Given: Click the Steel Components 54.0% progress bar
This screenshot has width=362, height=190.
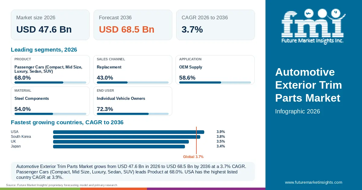Looking at the screenshot, I should point(50,114).
